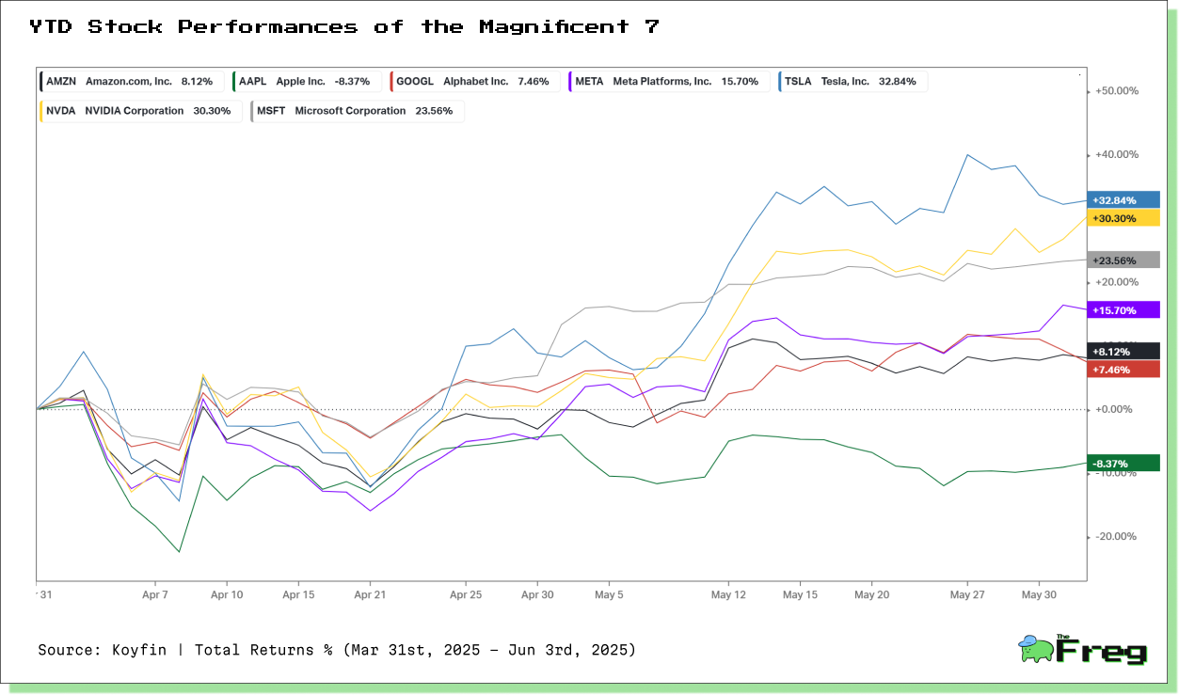Click the blue +32.84% end-of-line tag

click(1123, 200)
